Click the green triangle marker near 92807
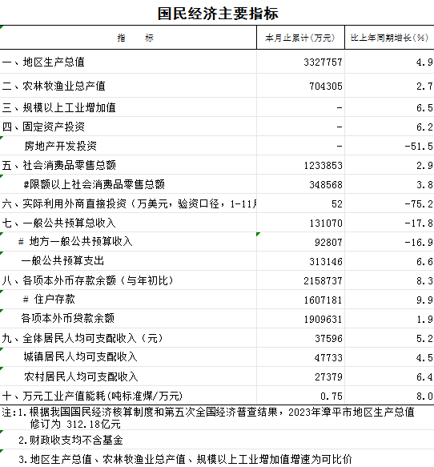The height and width of the screenshot is (467, 434). pos(258,234)
